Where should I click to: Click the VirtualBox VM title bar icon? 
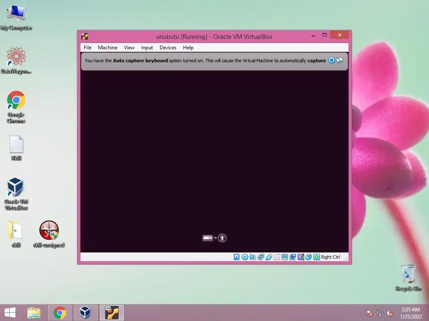pos(85,36)
